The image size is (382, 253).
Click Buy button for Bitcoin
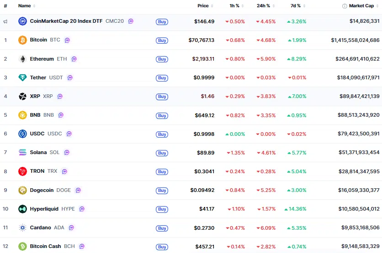point(162,41)
